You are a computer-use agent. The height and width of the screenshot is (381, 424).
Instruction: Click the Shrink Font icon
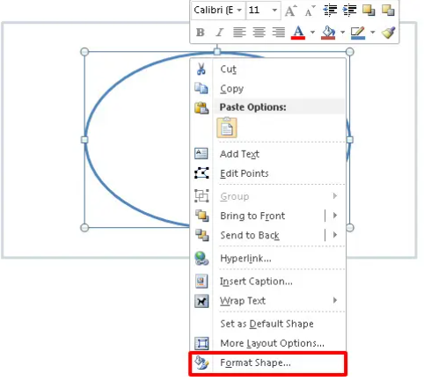(x=310, y=11)
